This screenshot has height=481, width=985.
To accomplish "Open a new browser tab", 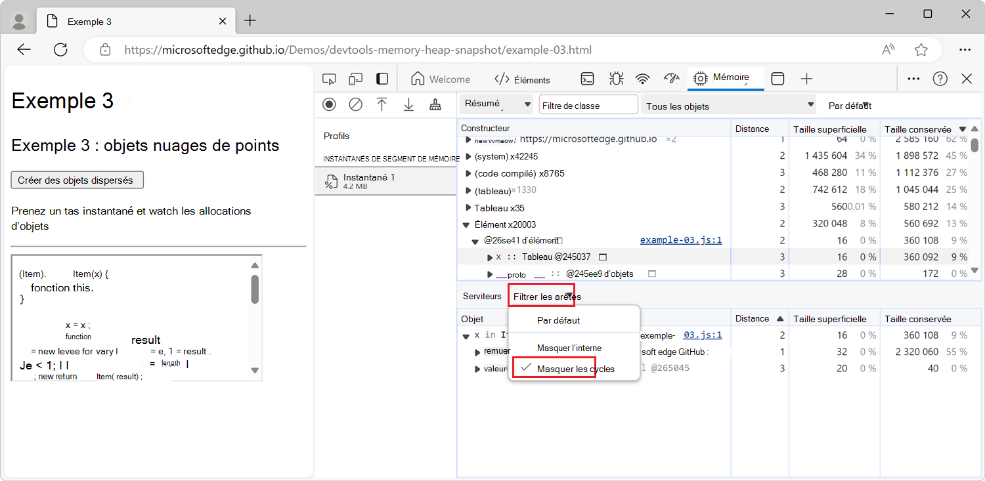I will [250, 21].
